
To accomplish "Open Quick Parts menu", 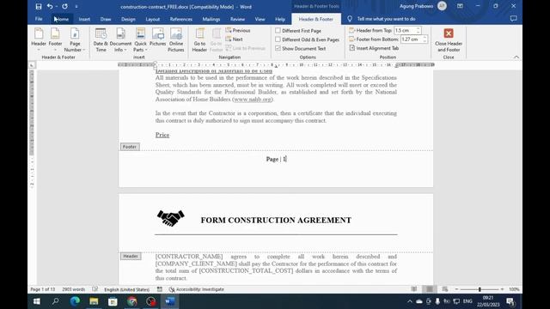I will pos(140,40).
